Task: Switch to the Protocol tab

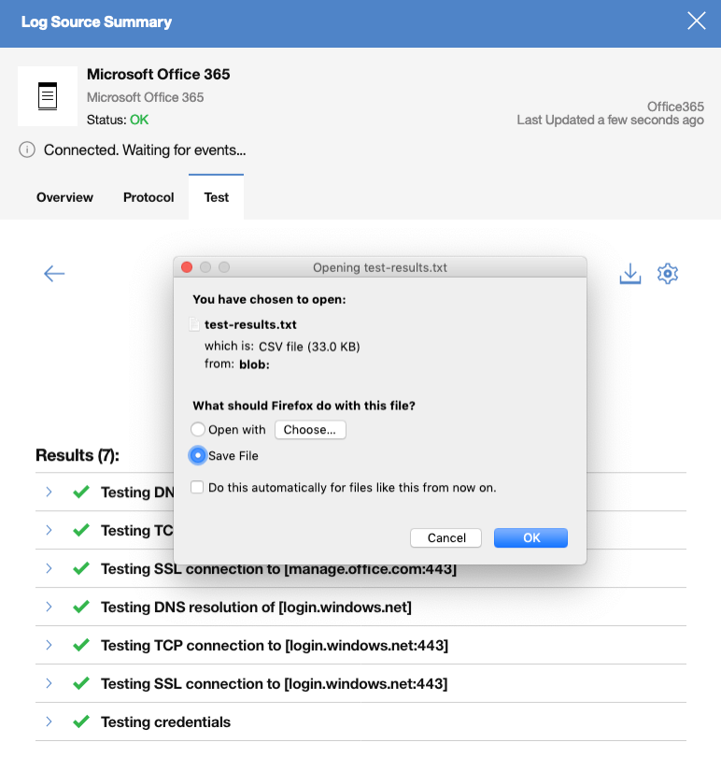Action: (x=148, y=197)
